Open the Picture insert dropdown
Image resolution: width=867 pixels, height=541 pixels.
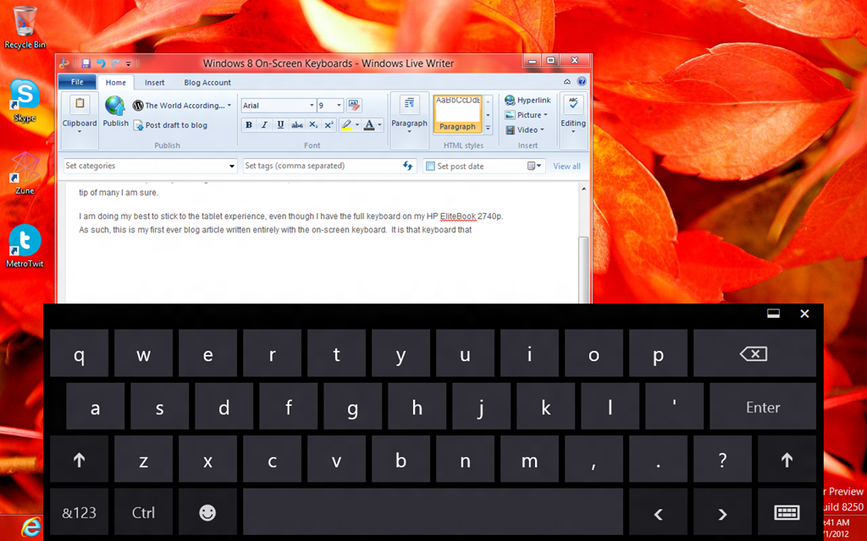point(532,115)
